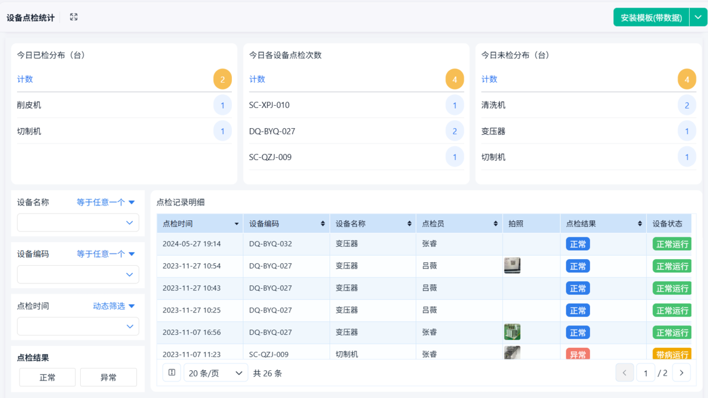Click the sort icon on the 设备编码 column
The width and height of the screenshot is (708, 398).
click(x=322, y=223)
